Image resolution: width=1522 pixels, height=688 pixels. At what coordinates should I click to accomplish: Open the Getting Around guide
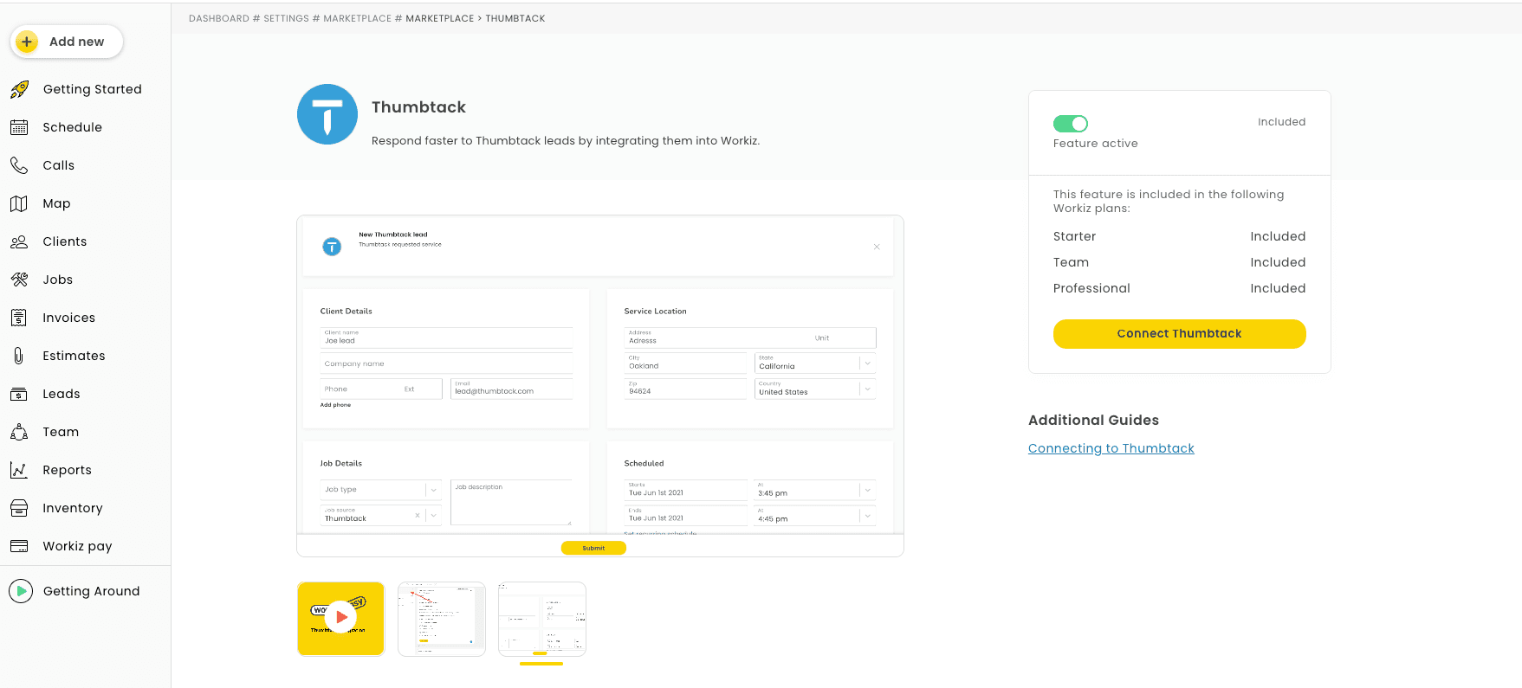point(92,591)
